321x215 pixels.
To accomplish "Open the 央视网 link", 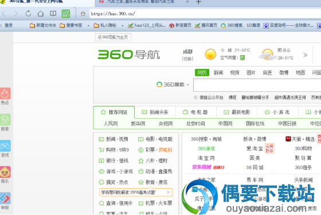I will pos(166,124).
